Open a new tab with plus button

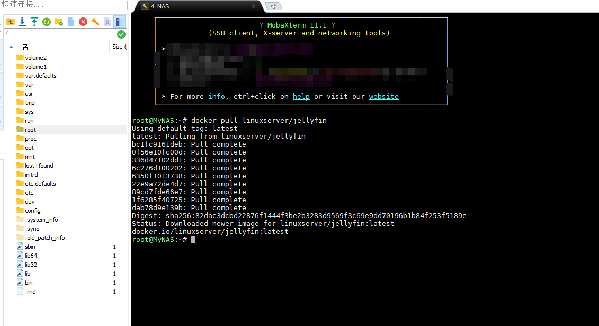[273, 6]
